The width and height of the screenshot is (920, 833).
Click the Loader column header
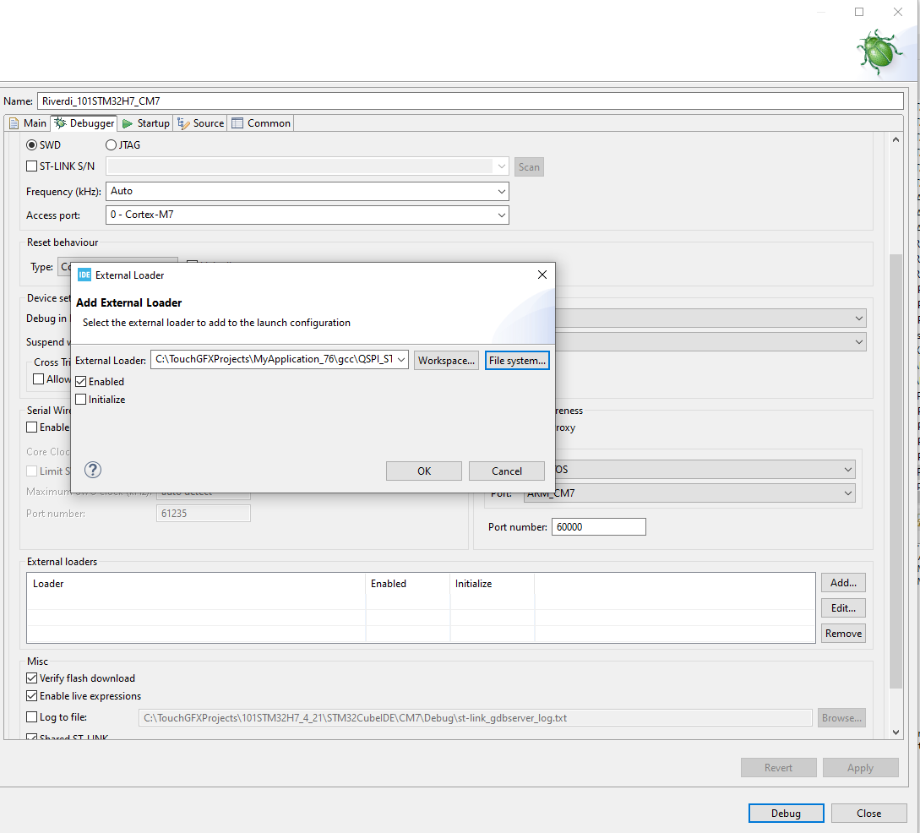pyautogui.click(x=196, y=584)
